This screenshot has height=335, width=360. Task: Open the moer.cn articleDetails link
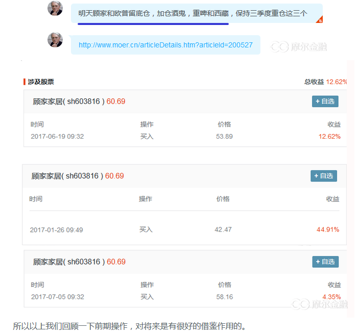click(x=165, y=45)
